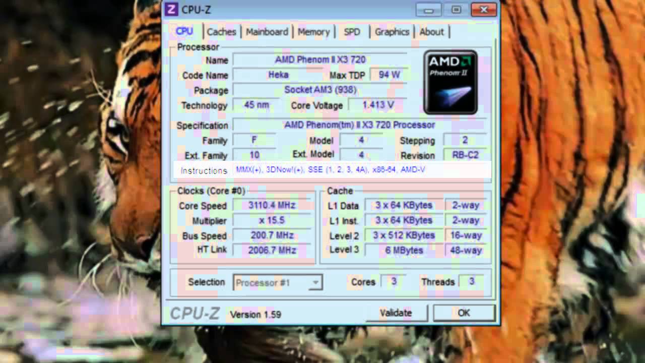Screen dimensions: 645x363
Task: Click the Name field AMD Phenom II X3 720
Action: point(320,59)
